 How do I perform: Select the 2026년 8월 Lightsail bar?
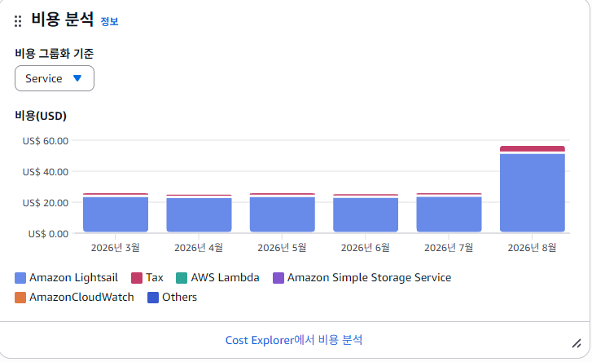tap(533, 192)
